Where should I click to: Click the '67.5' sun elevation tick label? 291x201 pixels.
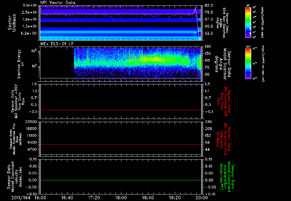[x=209, y=19]
